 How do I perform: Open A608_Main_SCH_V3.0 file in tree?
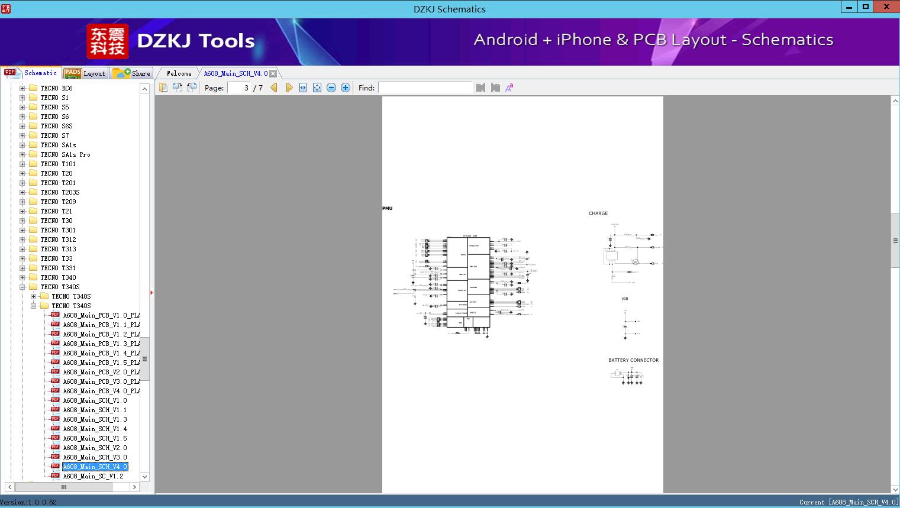[95, 457]
